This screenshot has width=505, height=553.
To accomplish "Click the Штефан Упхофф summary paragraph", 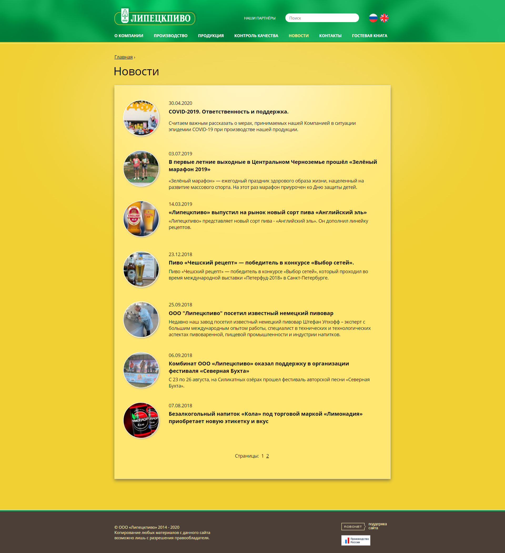I will pyautogui.click(x=270, y=328).
